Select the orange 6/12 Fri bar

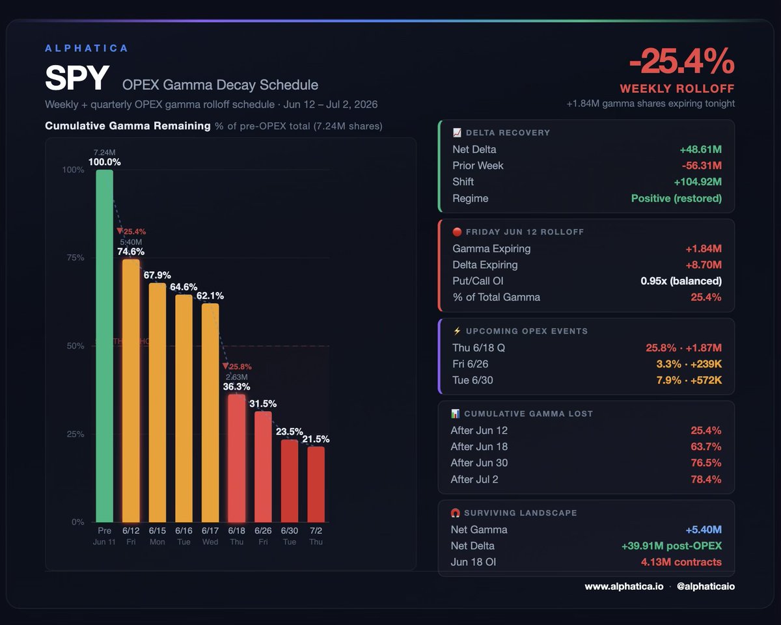[x=131, y=391]
